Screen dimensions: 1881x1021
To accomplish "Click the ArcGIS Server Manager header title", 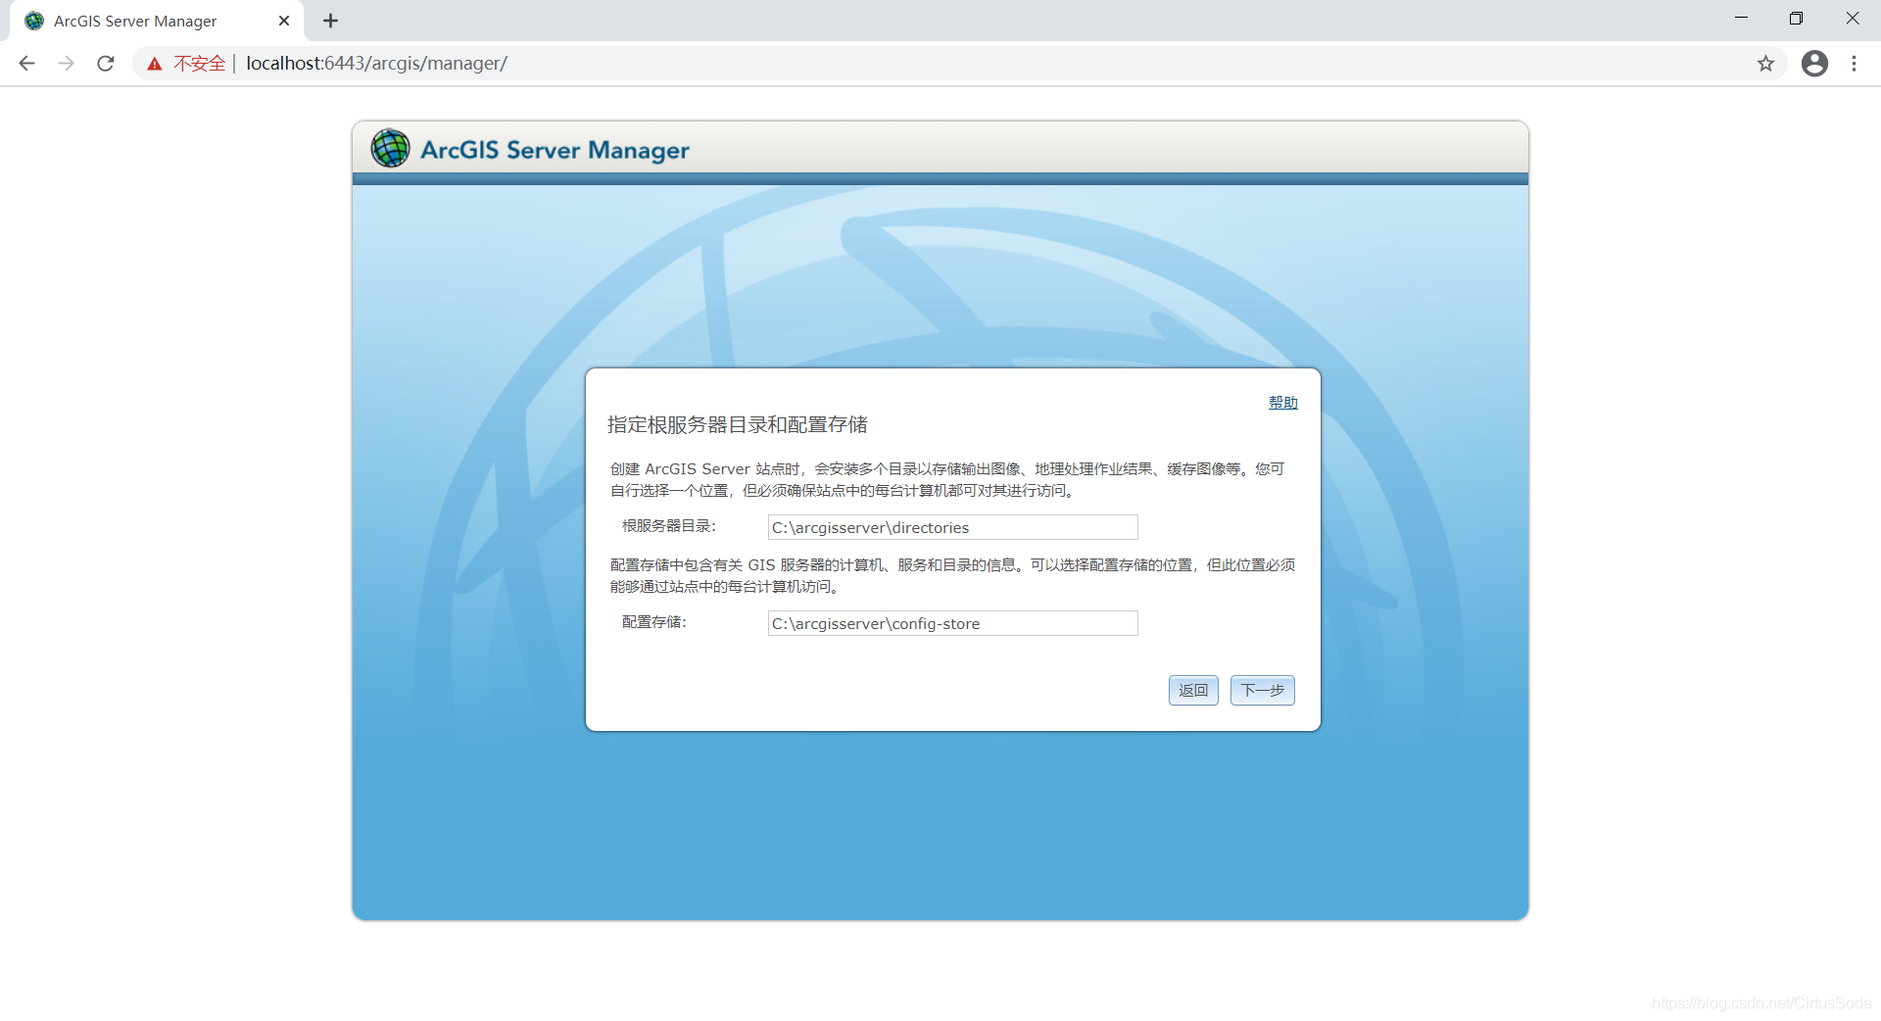I will coord(555,150).
